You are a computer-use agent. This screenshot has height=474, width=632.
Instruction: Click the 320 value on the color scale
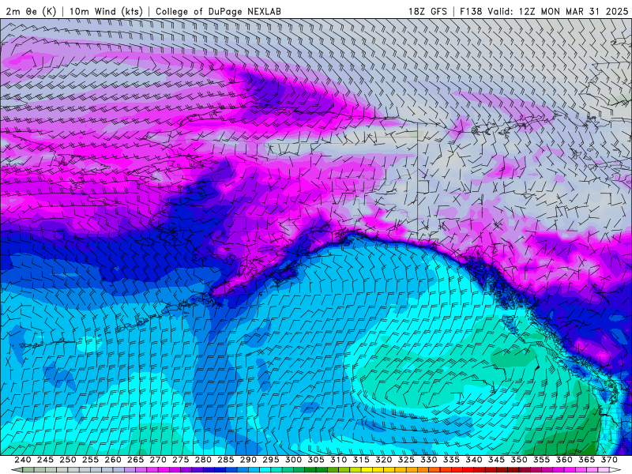tap(384, 460)
